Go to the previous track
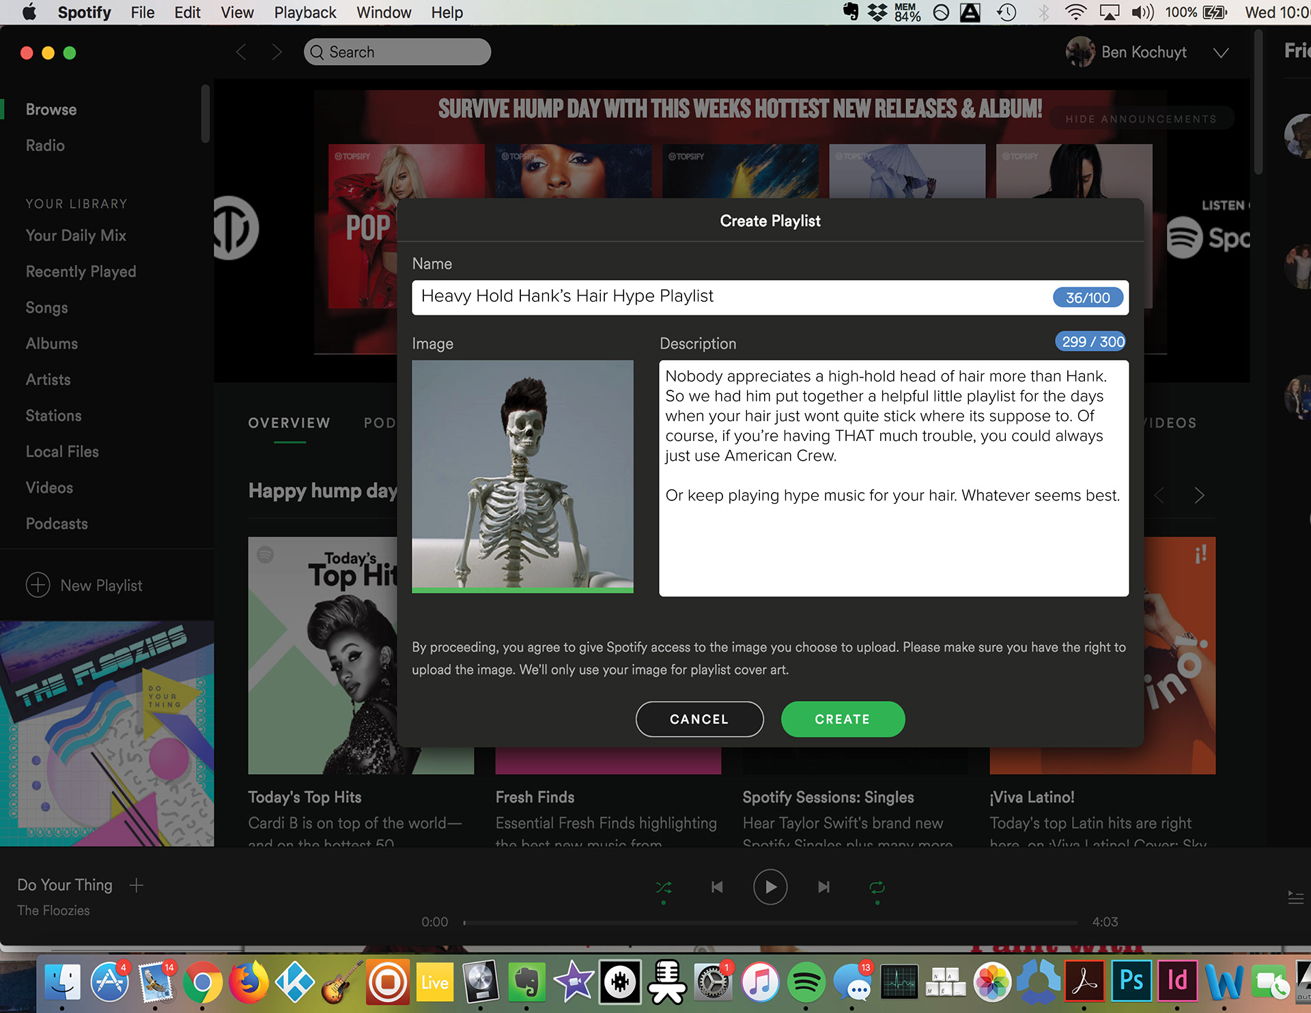 click(x=717, y=887)
